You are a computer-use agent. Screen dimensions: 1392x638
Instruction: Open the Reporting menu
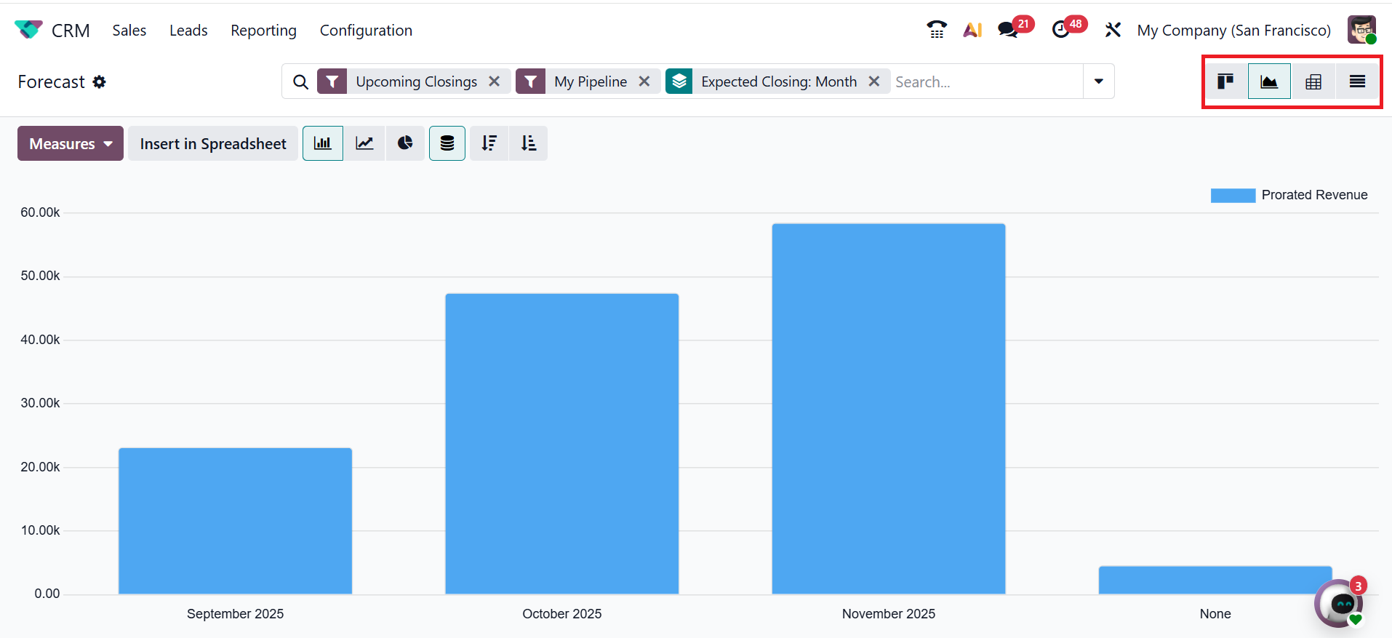click(x=263, y=31)
